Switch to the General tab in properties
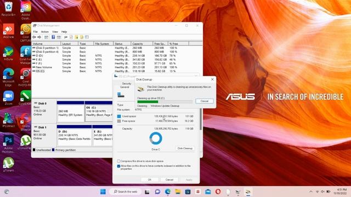Viewport: 351px width, 197px height. point(124,87)
